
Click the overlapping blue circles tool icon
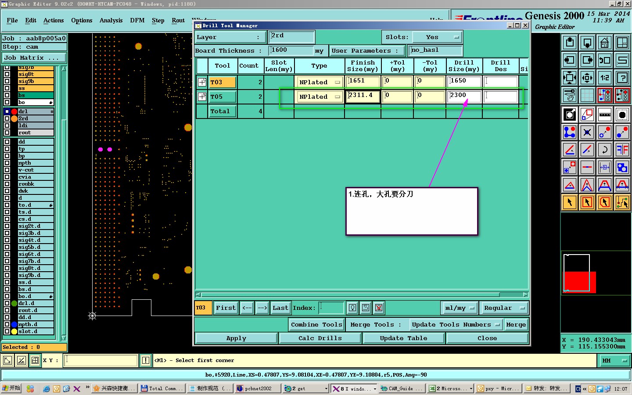(622, 167)
